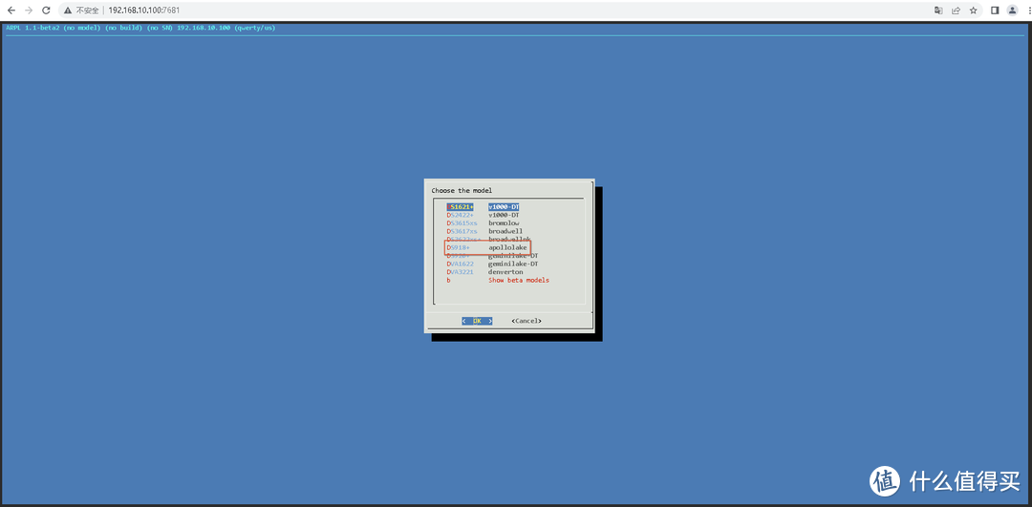1032x507 pixels.
Task: Expand the Show beta models entry
Action: coord(498,280)
